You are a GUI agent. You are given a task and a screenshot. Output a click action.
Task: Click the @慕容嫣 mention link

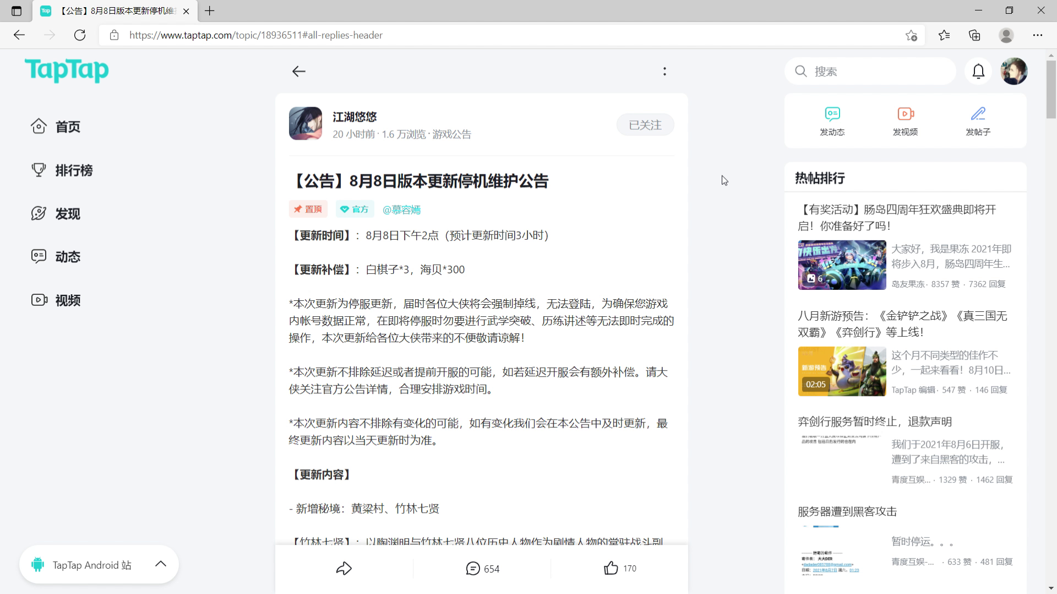point(401,210)
